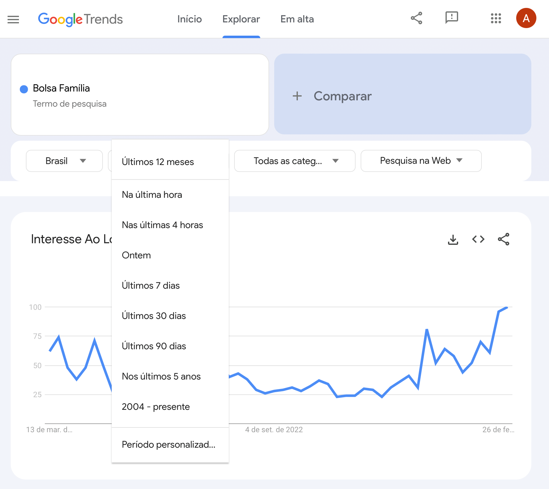This screenshot has width=549, height=489.
Task: Open the Google apps grid
Action: [x=496, y=18]
